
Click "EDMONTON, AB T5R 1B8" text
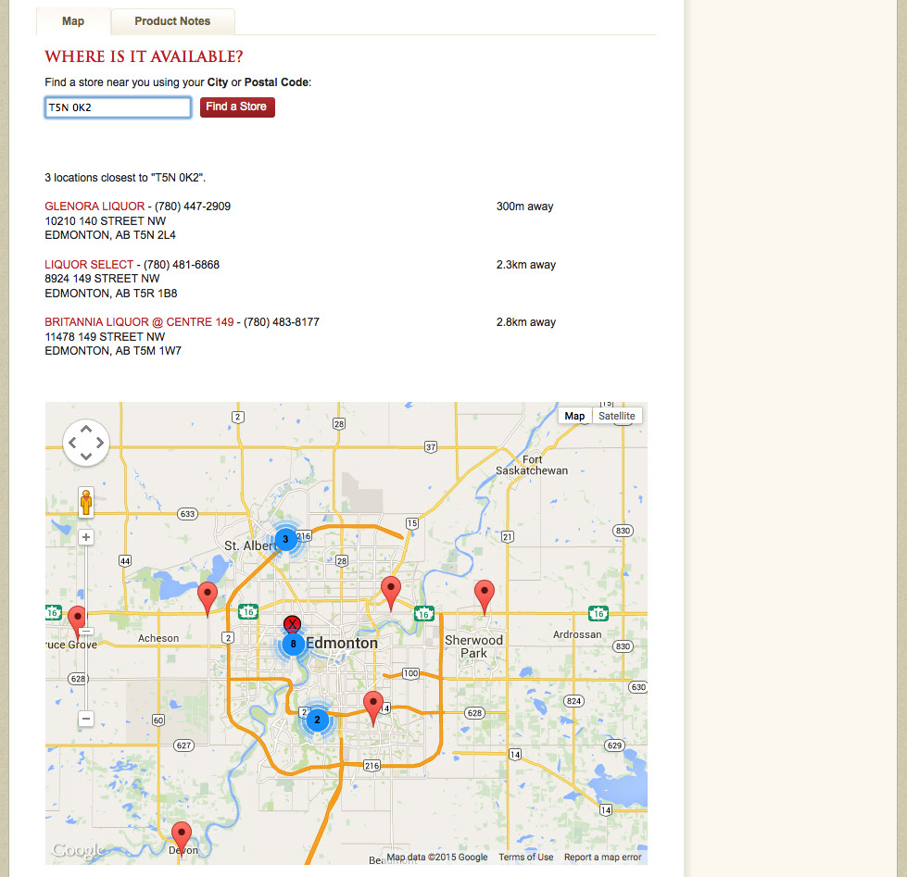[111, 294]
